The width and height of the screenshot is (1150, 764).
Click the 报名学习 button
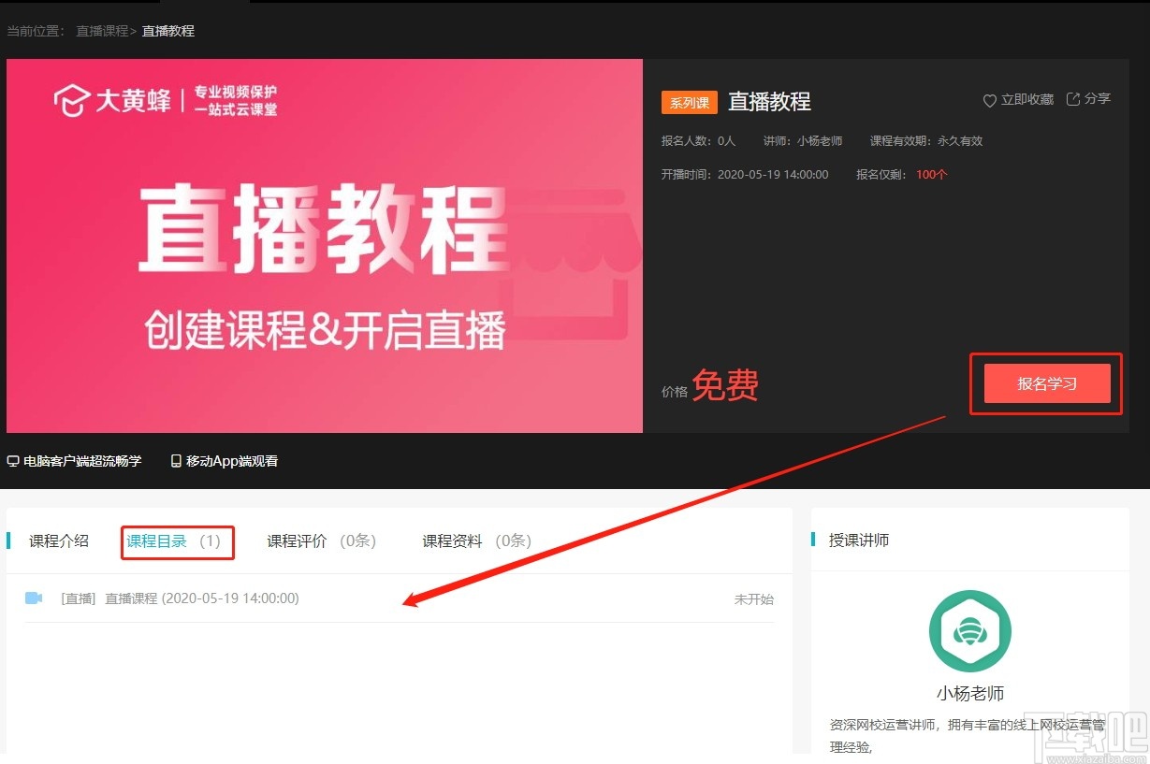pyautogui.click(x=1045, y=383)
